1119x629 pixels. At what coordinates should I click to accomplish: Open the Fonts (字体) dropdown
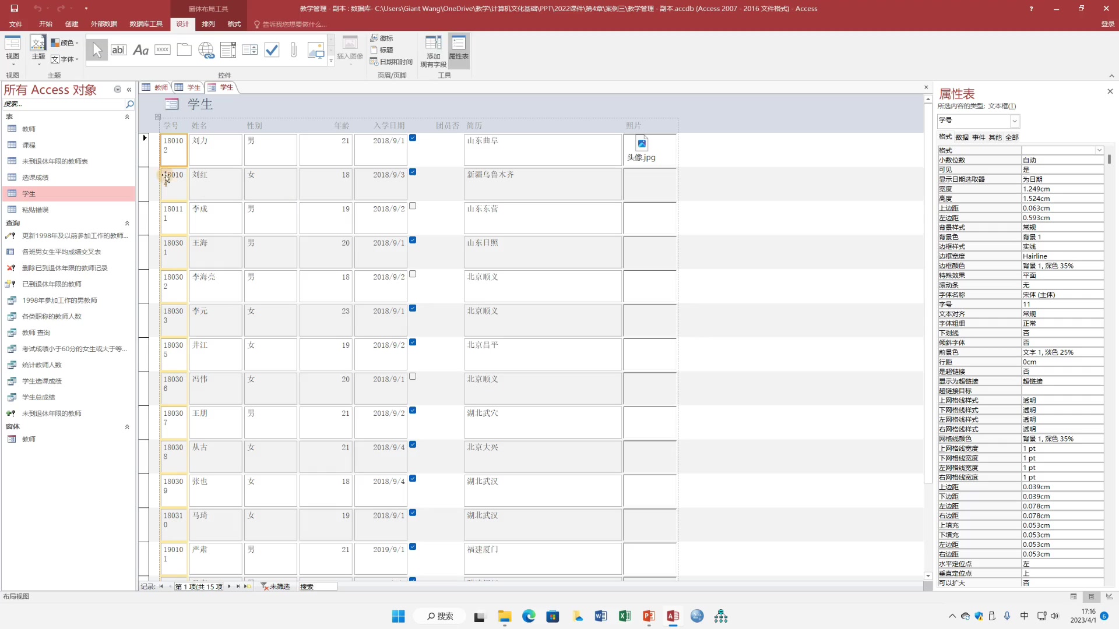[x=65, y=59]
